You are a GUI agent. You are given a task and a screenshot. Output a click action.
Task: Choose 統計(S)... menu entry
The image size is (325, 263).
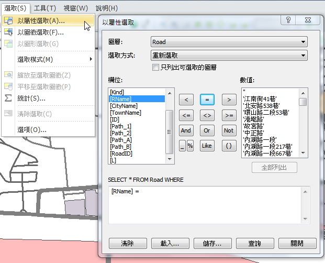pyautogui.click(x=48, y=98)
